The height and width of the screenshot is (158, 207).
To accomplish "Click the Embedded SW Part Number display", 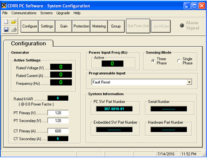I will click(x=114, y=130).
